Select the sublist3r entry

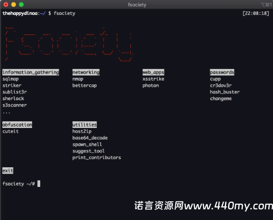(15, 92)
